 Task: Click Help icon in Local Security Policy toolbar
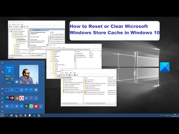(75, 75)
